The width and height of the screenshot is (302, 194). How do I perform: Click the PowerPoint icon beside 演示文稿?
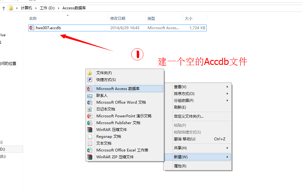pos(90,116)
